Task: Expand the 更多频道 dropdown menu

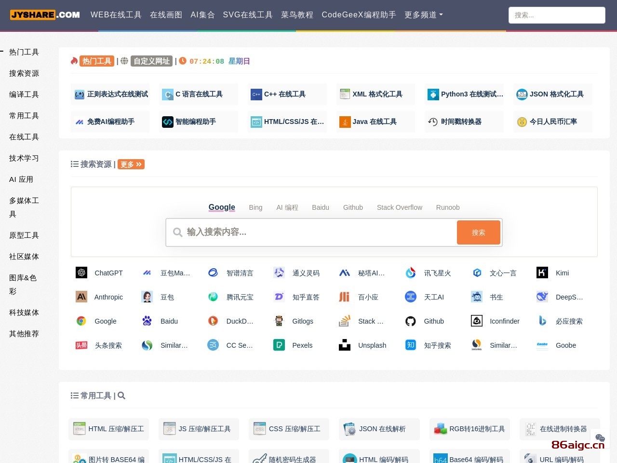Action: point(424,15)
